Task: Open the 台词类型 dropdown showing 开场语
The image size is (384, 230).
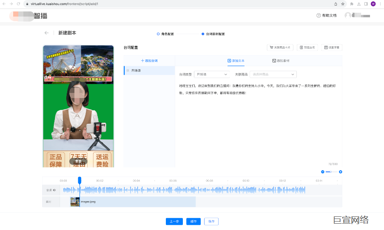Action: tap(212, 74)
